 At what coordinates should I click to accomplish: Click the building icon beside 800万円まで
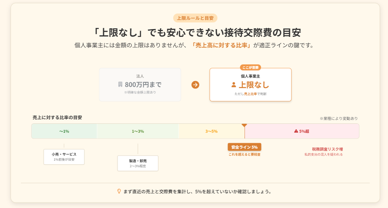pyautogui.click(x=120, y=85)
